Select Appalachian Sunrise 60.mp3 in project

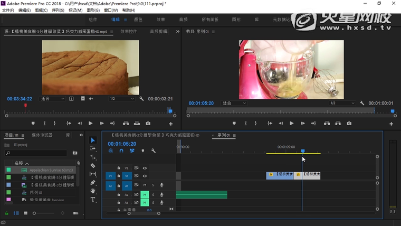click(48, 171)
